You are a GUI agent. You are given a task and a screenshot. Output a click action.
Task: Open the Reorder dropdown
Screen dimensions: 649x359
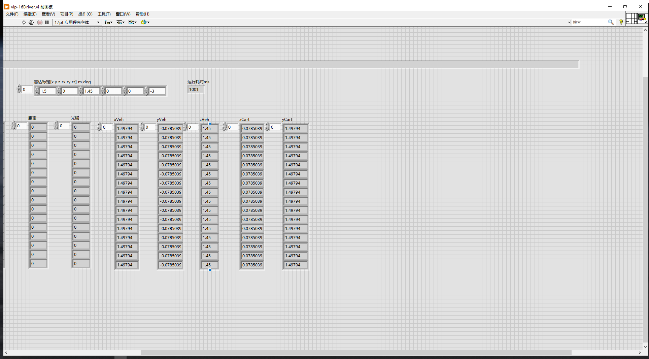coord(145,22)
